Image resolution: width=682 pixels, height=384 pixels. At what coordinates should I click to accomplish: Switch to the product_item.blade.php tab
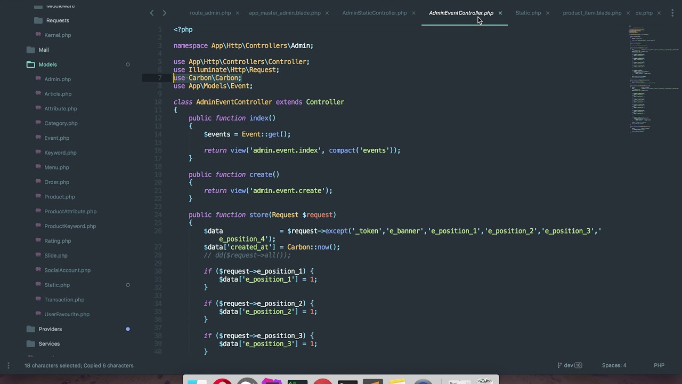592,13
